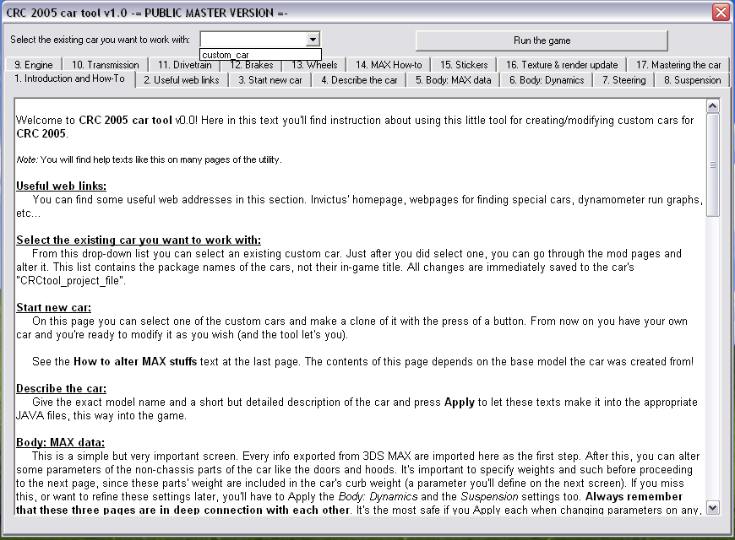Click the help text scrollbar up arrow
This screenshot has height=540, width=735.
[712, 106]
